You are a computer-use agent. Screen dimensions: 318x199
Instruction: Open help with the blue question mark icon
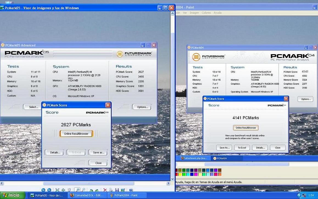(x=131, y=190)
